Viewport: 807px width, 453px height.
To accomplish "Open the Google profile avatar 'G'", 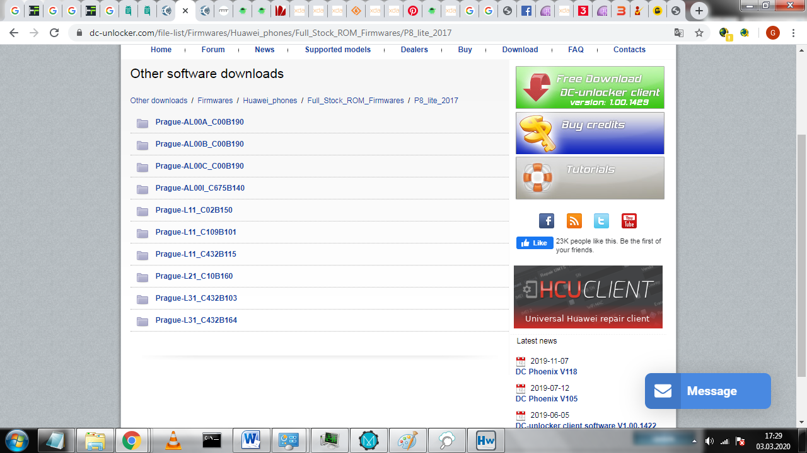I will 772,33.
